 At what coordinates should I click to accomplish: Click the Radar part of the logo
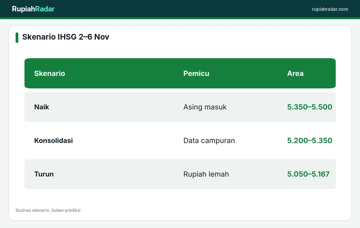pyautogui.click(x=45, y=9)
